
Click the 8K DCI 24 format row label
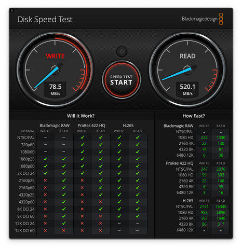pyautogui.click(x=26, y=209)
